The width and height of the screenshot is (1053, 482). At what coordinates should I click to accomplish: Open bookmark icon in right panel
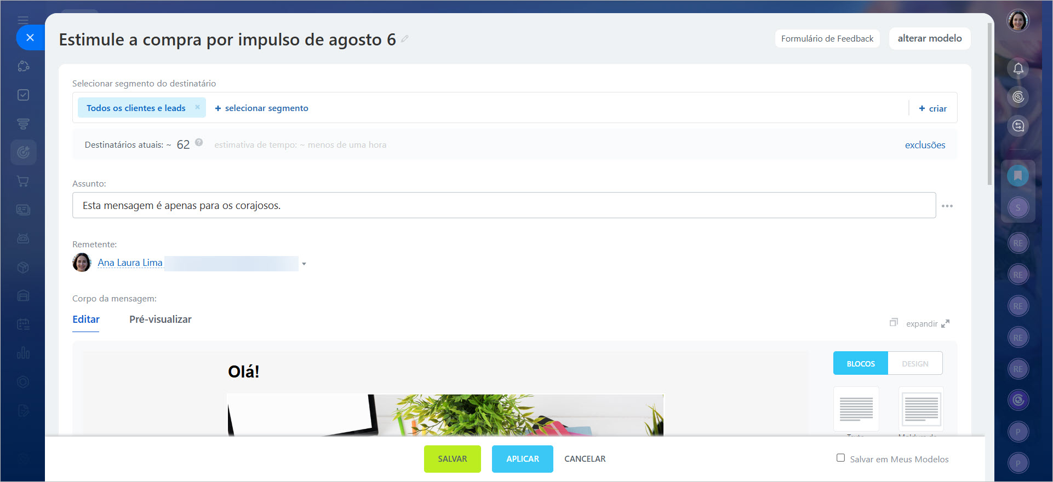pos(1018,176)
